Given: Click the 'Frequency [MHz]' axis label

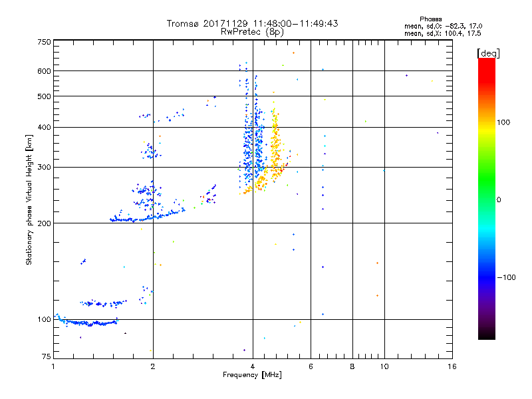Looking at the screenshot, I should [252, 375].
